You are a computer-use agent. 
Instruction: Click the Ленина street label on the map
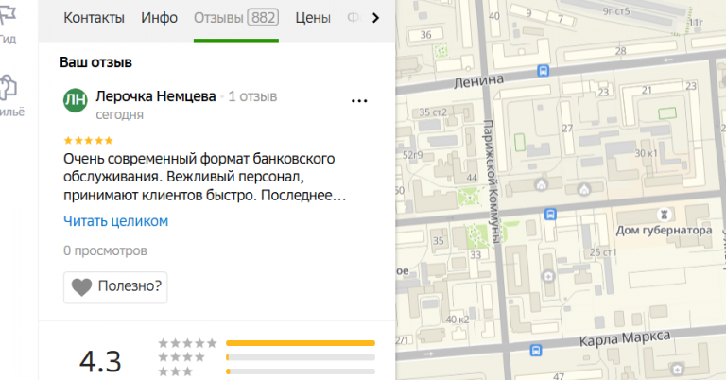click(478, 81)
